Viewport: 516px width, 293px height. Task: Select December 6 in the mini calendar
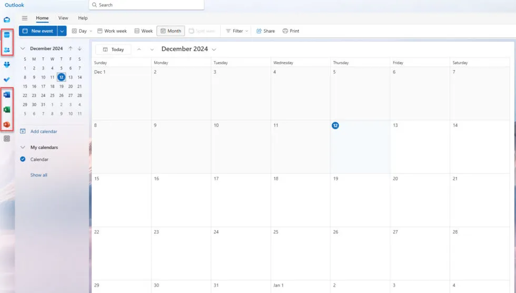tap(71, 68)
